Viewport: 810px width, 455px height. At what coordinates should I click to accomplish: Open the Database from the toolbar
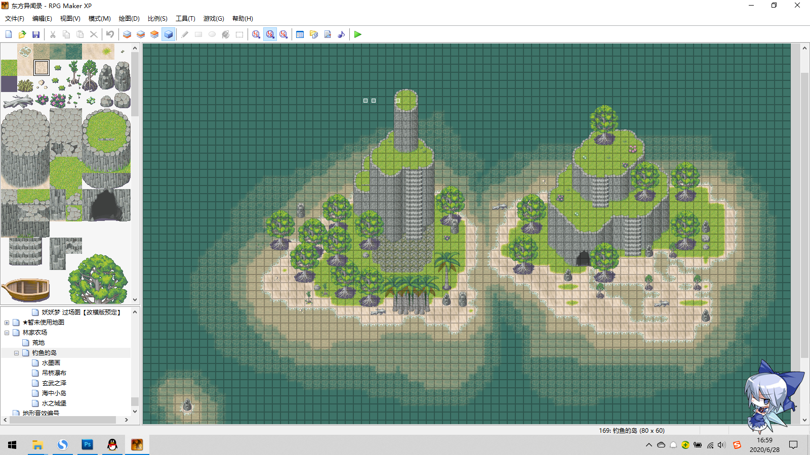[300, 34]
